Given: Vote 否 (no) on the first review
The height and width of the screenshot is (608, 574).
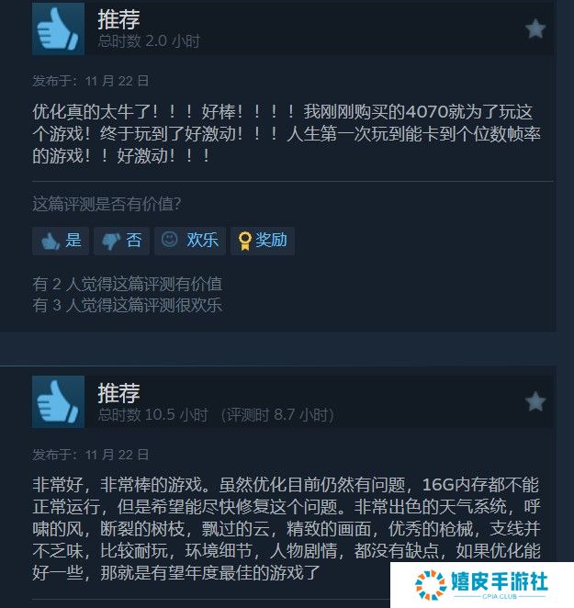Looking at the screenshot, I should pyautogui.click(x=121, y=241).
